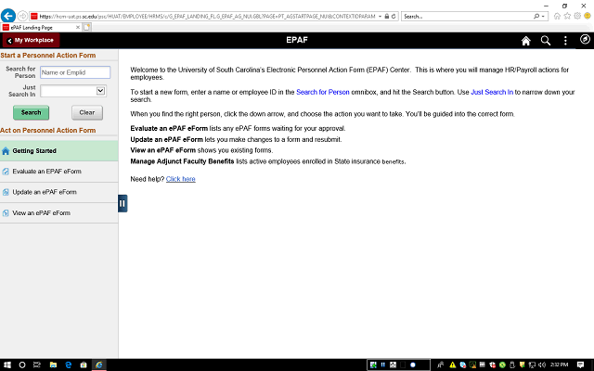
Task: Open Cortana circle on taskbar
Action: (22, 365)
